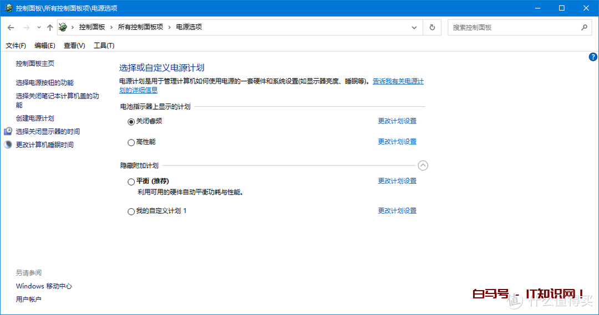
Task: Click the title bar Power Options icon
Action: point(8,8)
